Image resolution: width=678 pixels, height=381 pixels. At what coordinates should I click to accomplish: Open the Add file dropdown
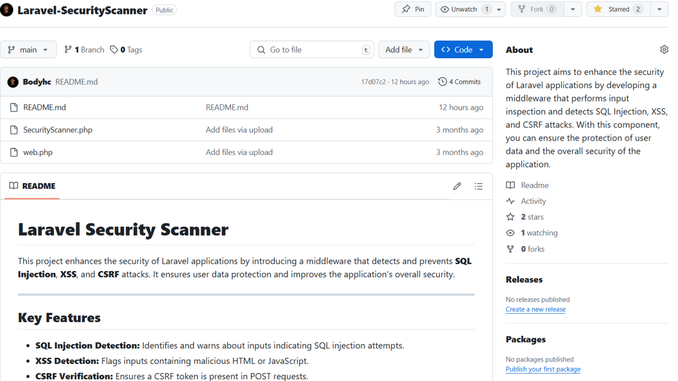(404, 49)
